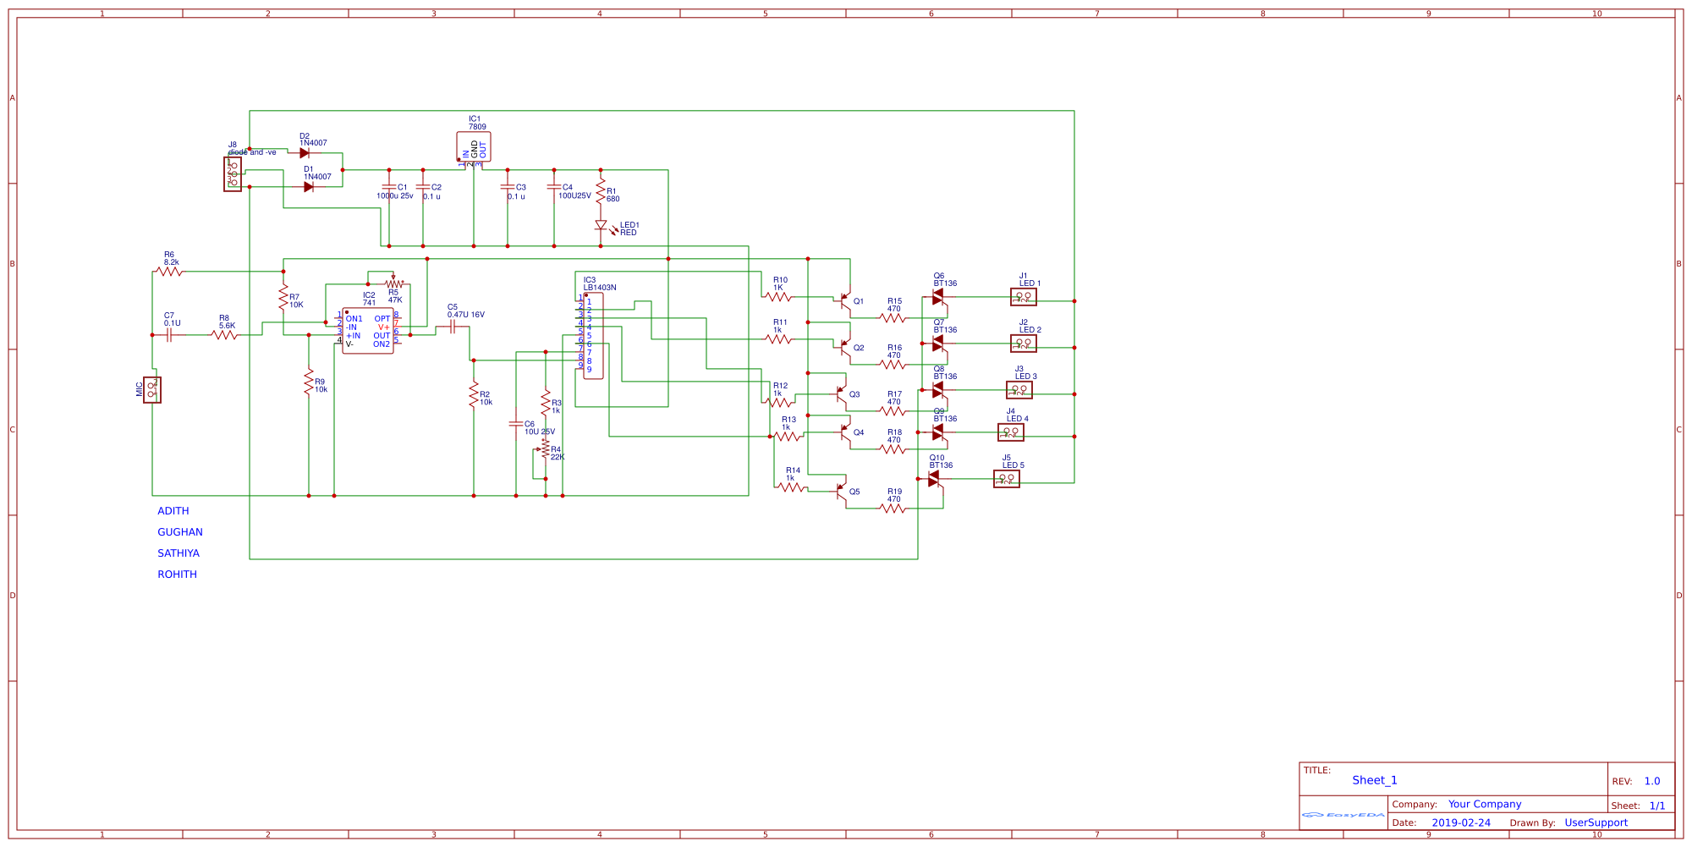The height and width of the screenshot is (847, 1692).
Task: Select the J1 LED 1 output connector
Action: pyautogui.click(x=1023, y=297)
